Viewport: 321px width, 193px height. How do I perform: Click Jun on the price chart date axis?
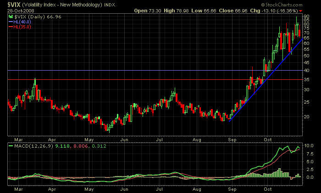(x=124, y=139)
